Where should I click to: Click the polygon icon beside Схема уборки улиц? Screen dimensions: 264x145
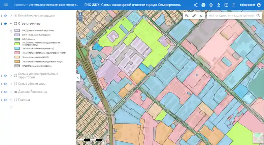16,84
